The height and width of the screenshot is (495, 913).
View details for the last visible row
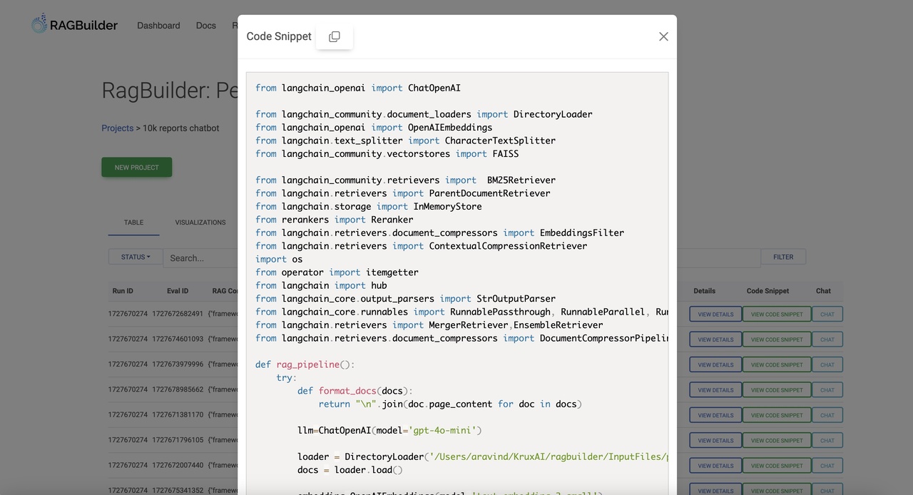pyautogui.click(x=715, y=490)
